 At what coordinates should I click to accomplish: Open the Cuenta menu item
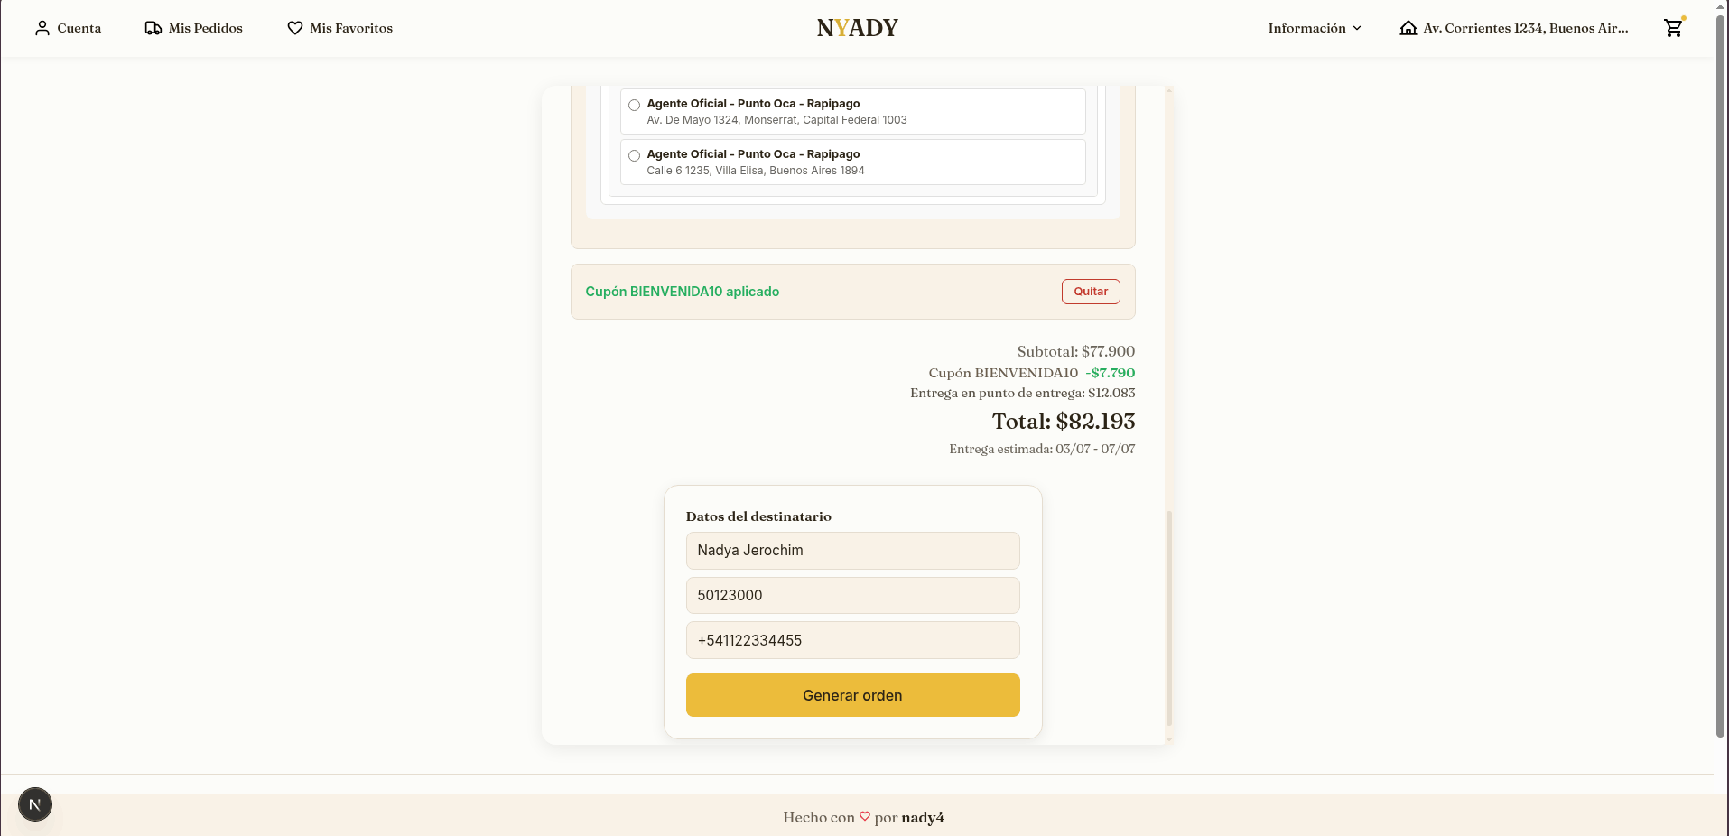[69, 28]
